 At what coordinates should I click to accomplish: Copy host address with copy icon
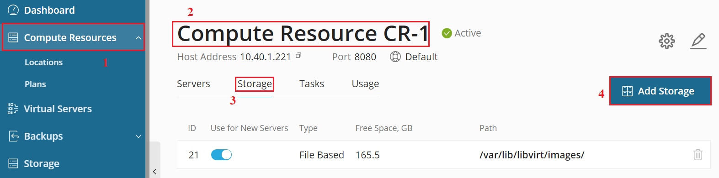(298, 56)
